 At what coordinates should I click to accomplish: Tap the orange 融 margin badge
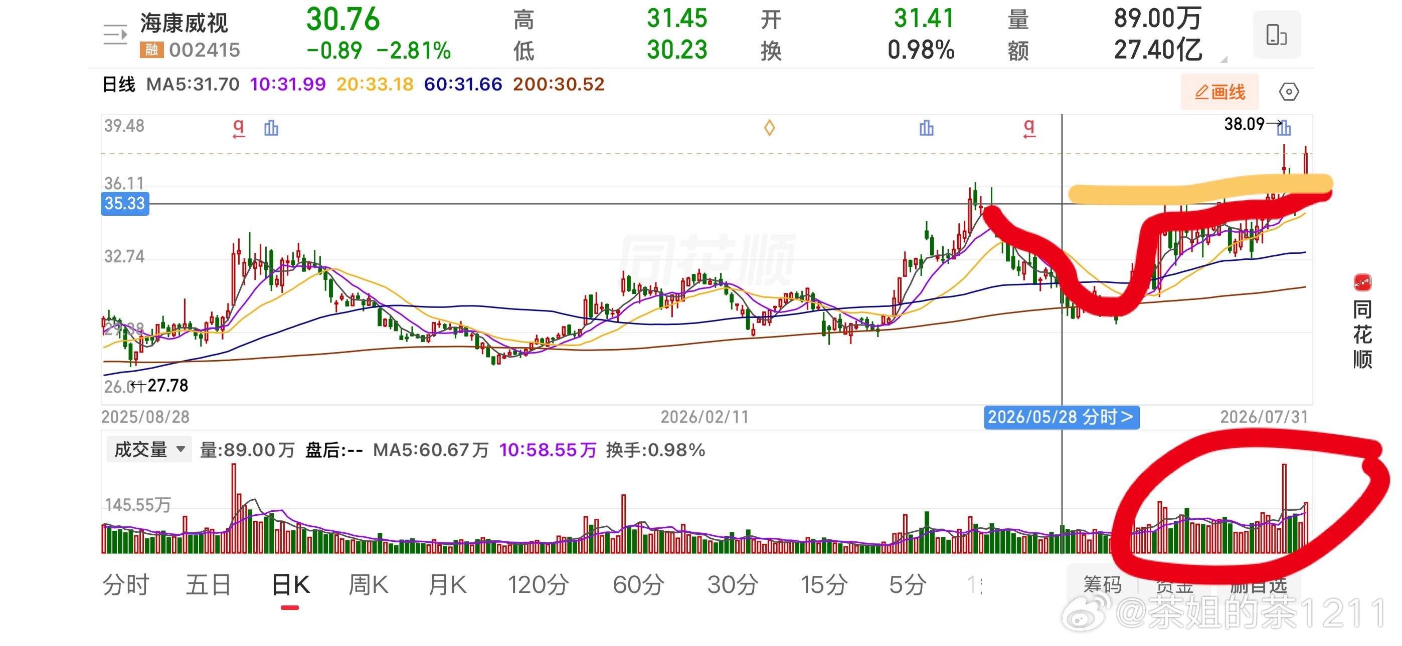151,50
